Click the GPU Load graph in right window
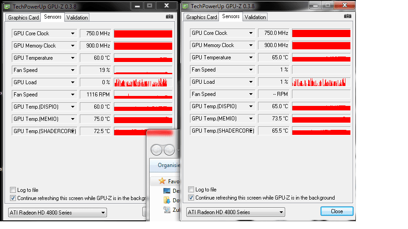 click(x=321, y=82)
